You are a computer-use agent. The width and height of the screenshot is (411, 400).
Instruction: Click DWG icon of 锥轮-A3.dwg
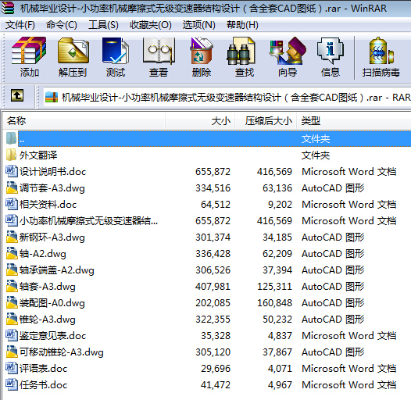(11, 319)
